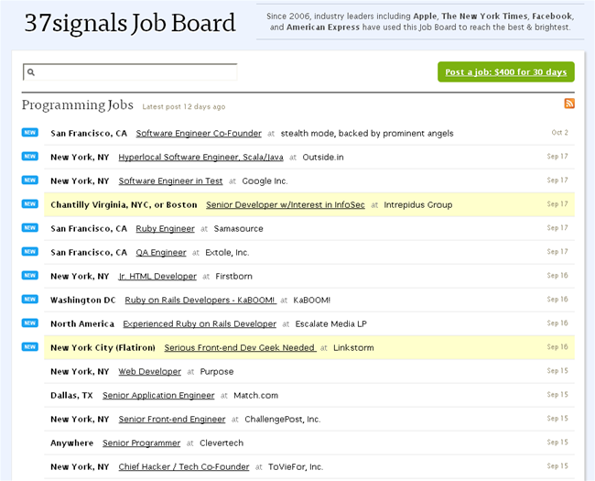The image size is (595, 481).
Task: Open Software Engineer Co-Founder job link
Action: tap(199, 134)
